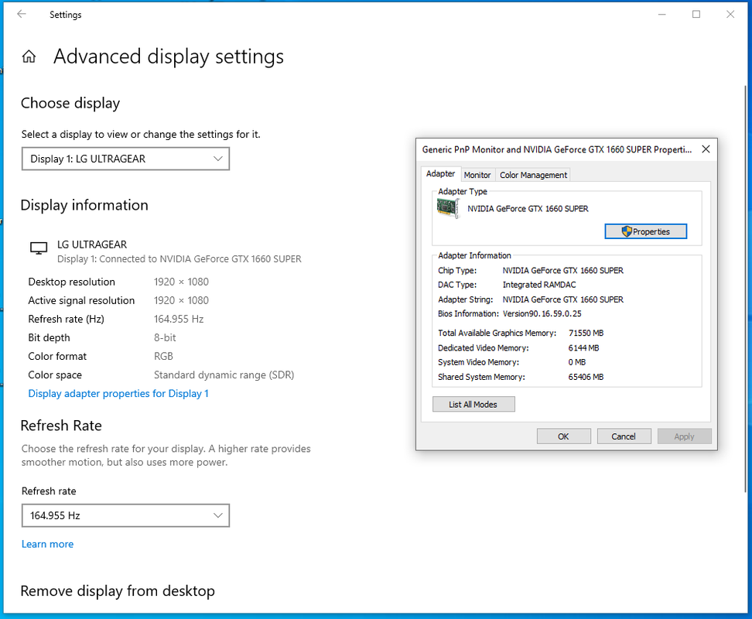Switch to the Adapter tab
This screenshot has width=752, height=619.
click(x=440, y=173)
